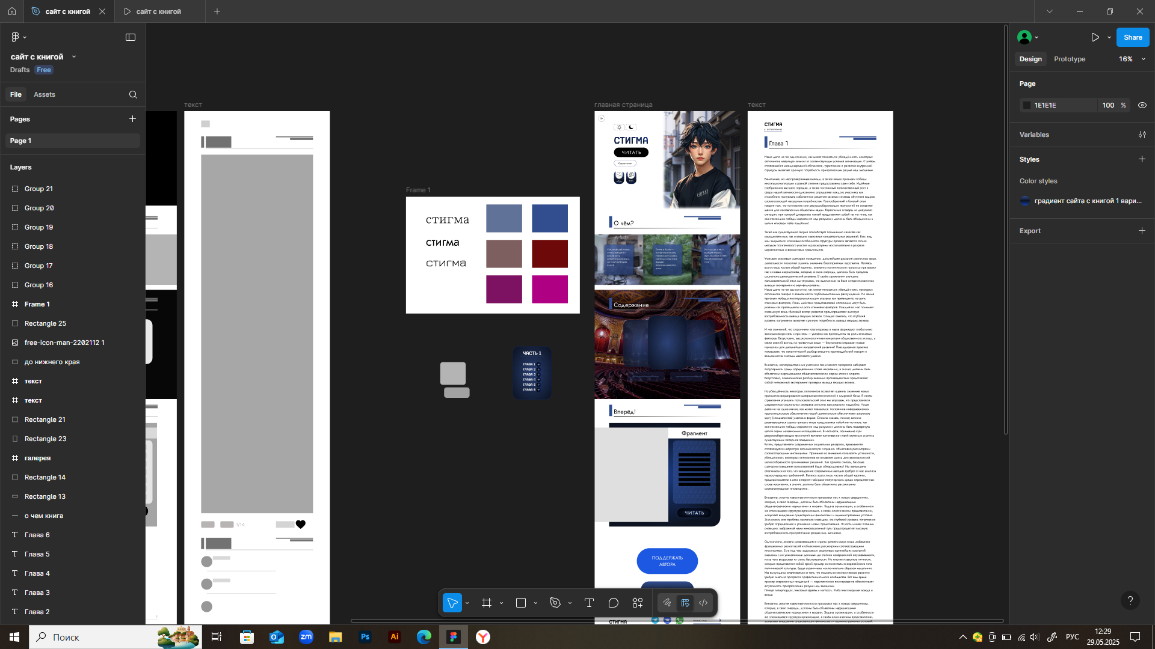
Task: Switch to Dev Mode toggle
Action: pos(703,603)
